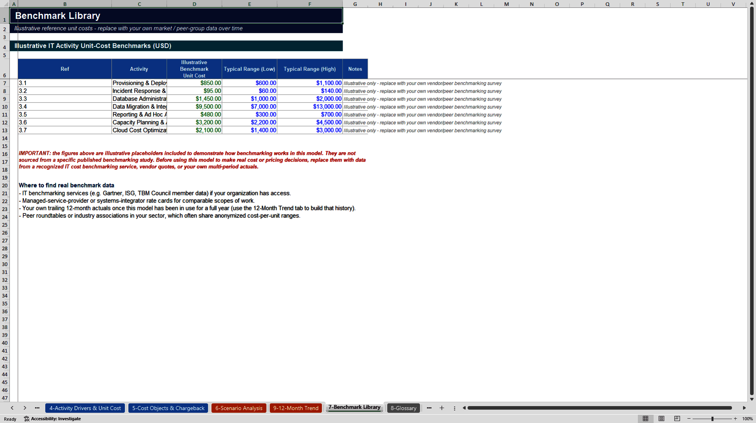
Task: Select the 7-Benchmark Library tab
Action: click(x=354, y=407)
